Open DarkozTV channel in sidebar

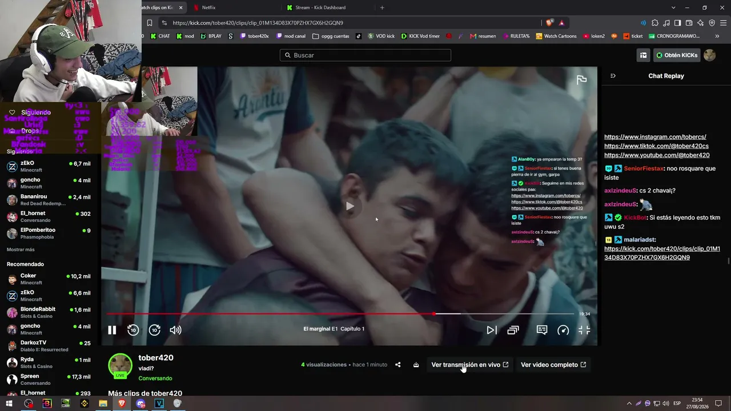tap(49, 346)
